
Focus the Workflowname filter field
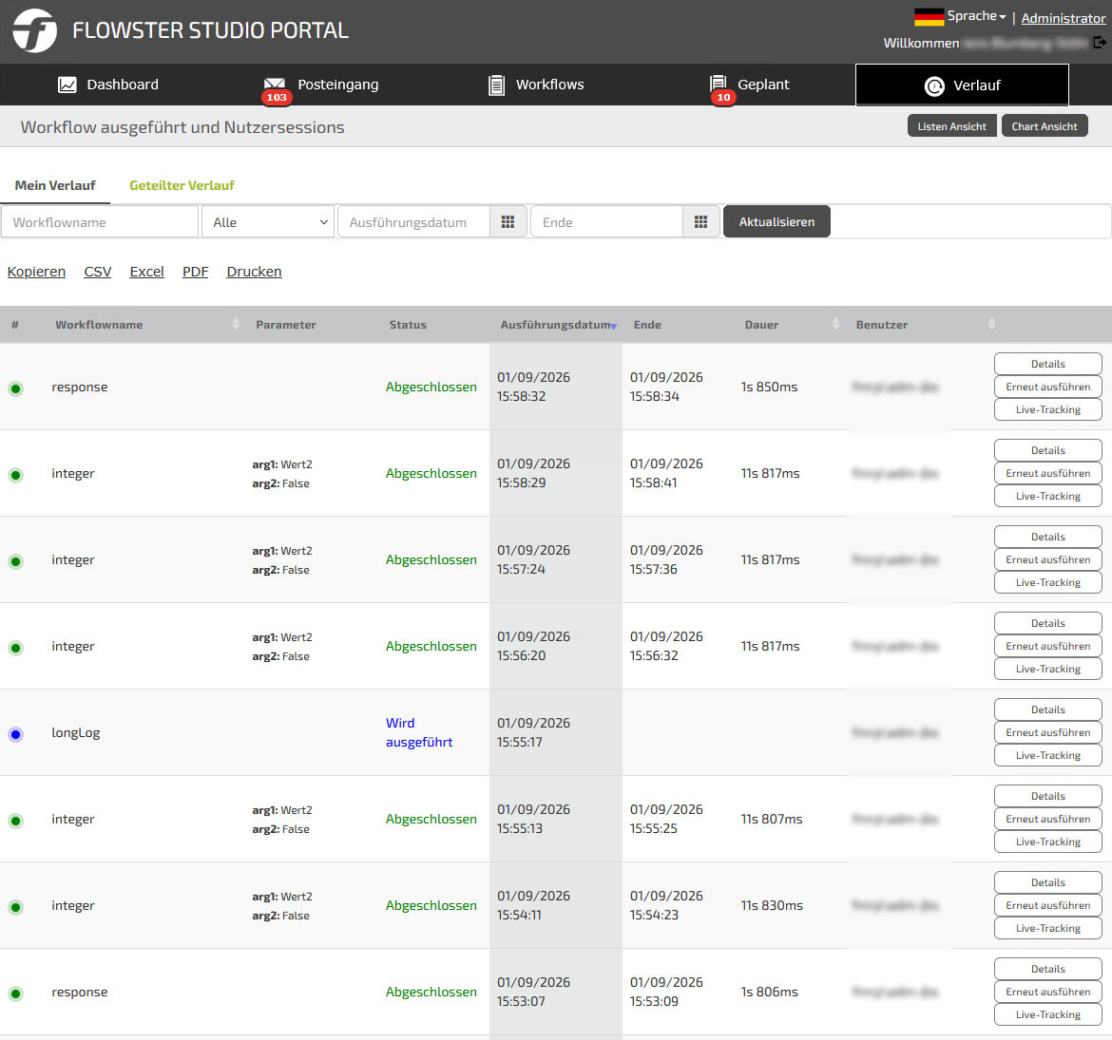pos(100,222)
